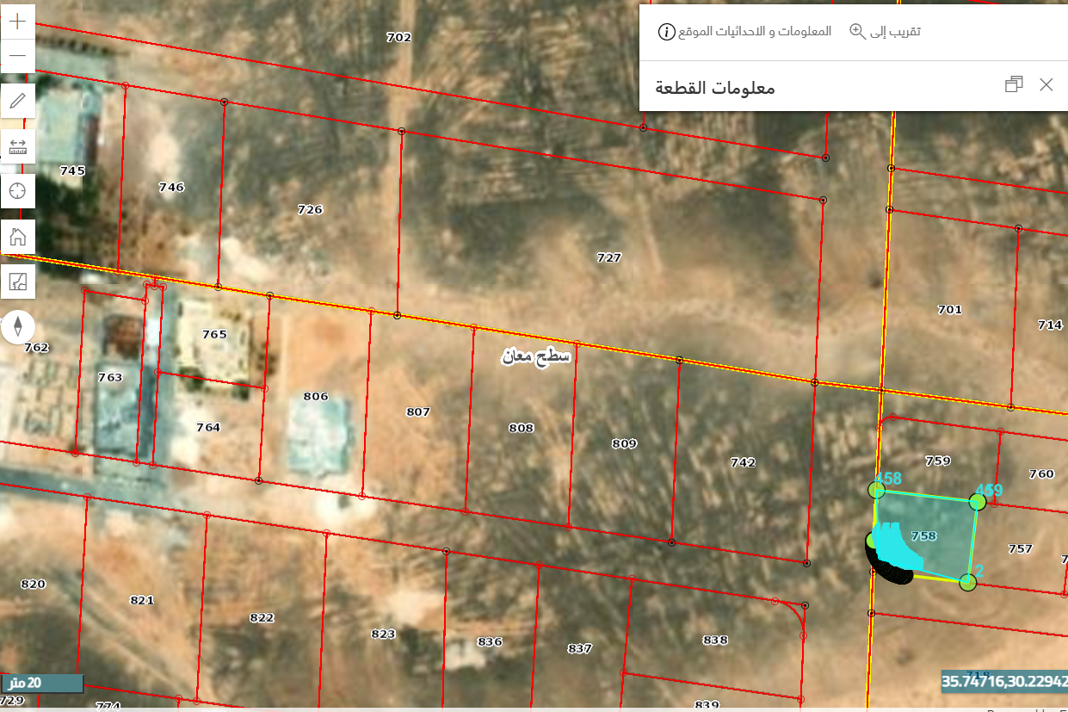
Task: Click green corner point 2
Action: point(967,583)
